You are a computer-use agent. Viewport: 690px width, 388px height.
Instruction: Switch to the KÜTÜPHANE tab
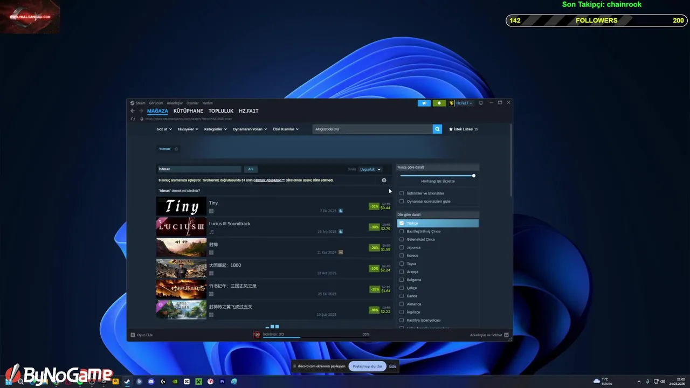click(188, 111)
